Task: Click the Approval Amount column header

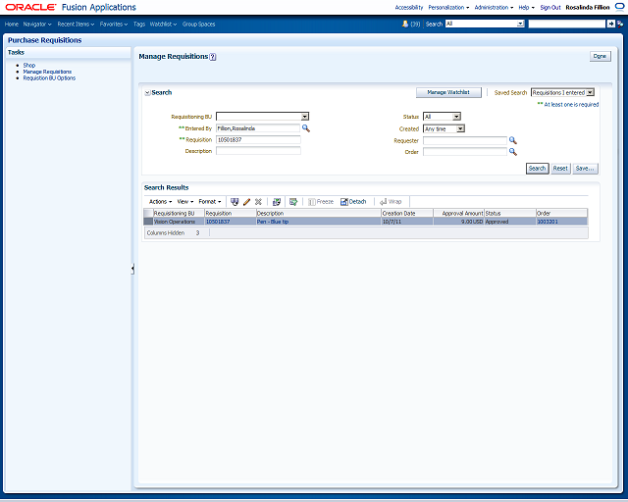Action: 458,214
